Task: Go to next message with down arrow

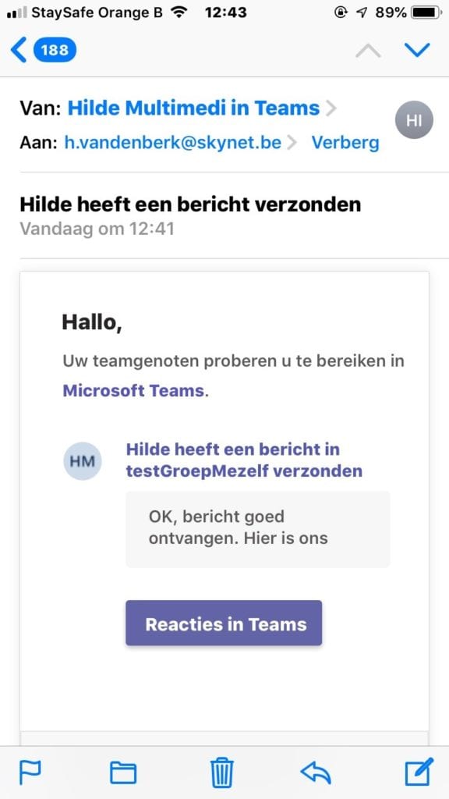Action: click(x=417, y=50)
